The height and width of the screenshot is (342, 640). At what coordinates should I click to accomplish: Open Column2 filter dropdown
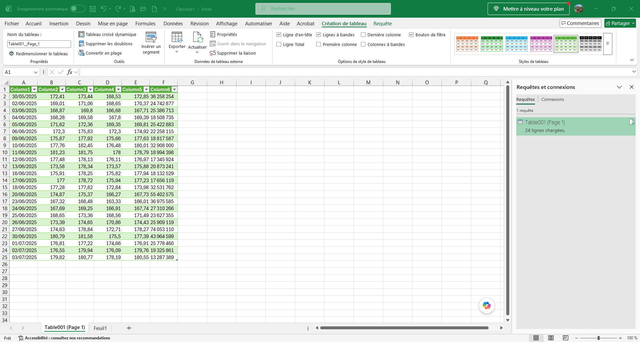(x=62, y=90)
